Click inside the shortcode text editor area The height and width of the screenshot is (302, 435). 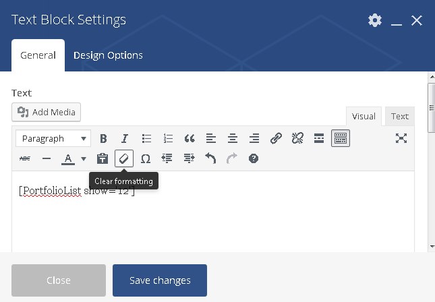point(213,216)
